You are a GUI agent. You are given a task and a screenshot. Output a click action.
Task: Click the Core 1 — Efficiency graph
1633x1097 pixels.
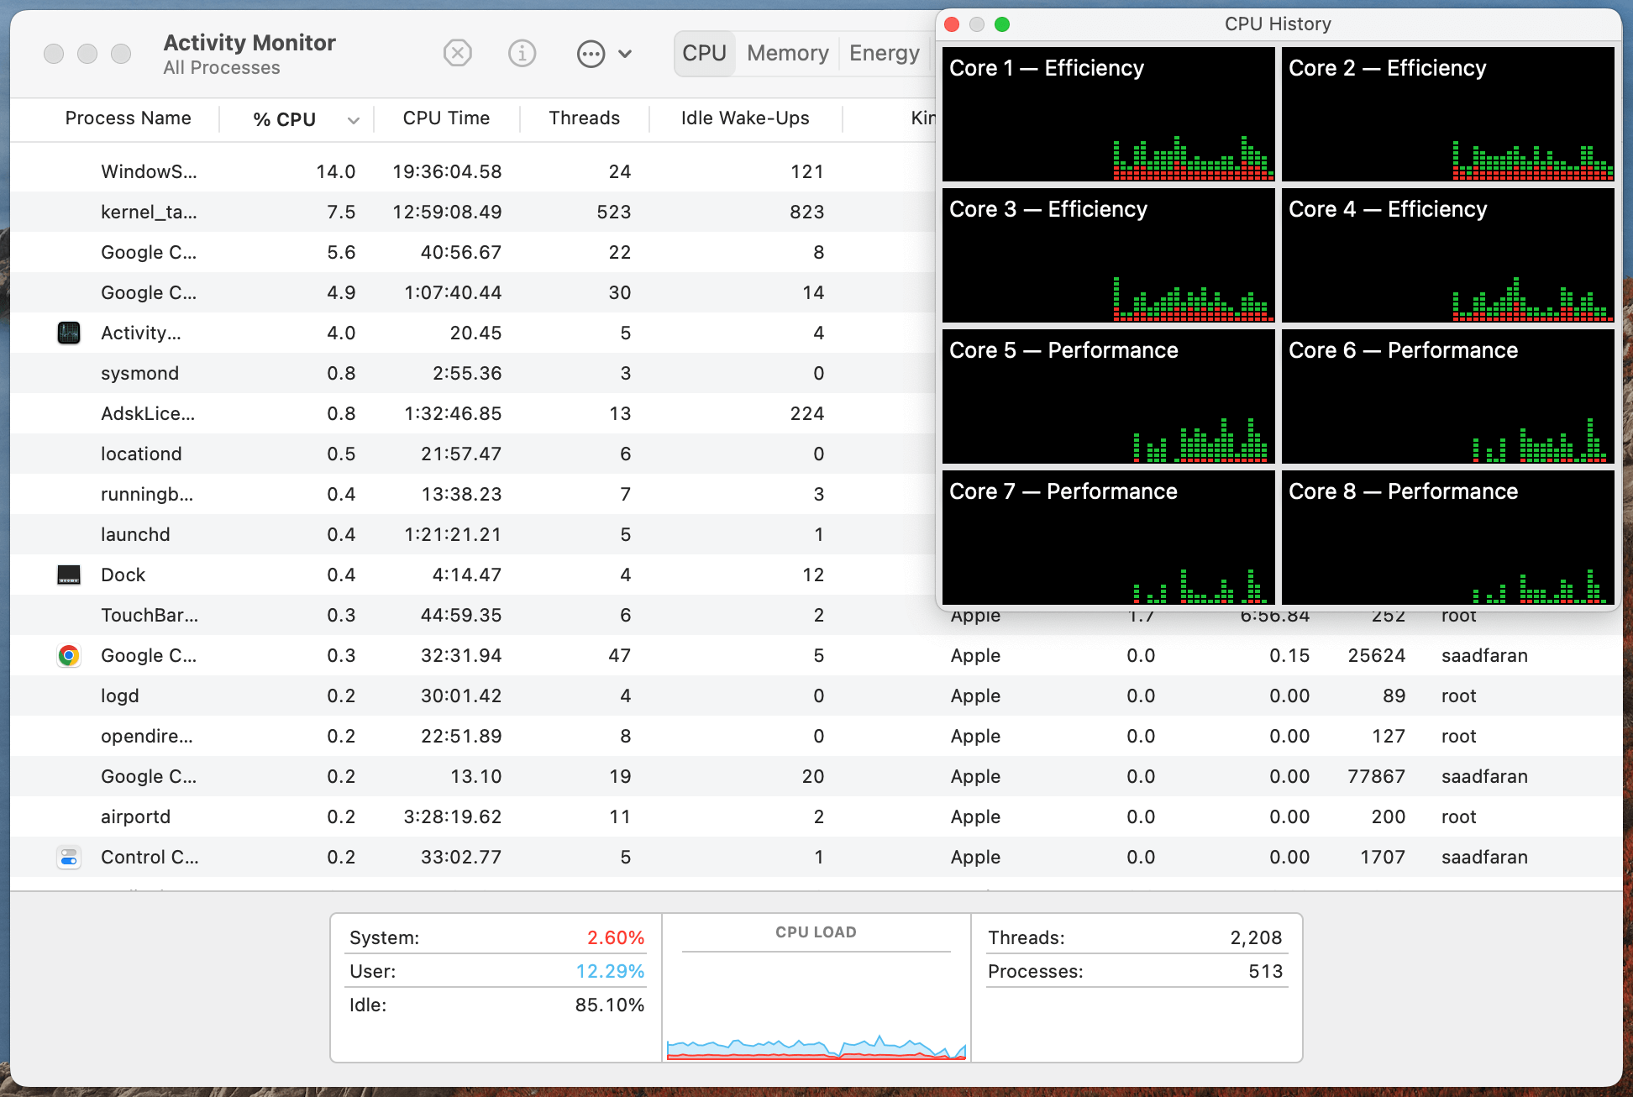pos(1109,114)
